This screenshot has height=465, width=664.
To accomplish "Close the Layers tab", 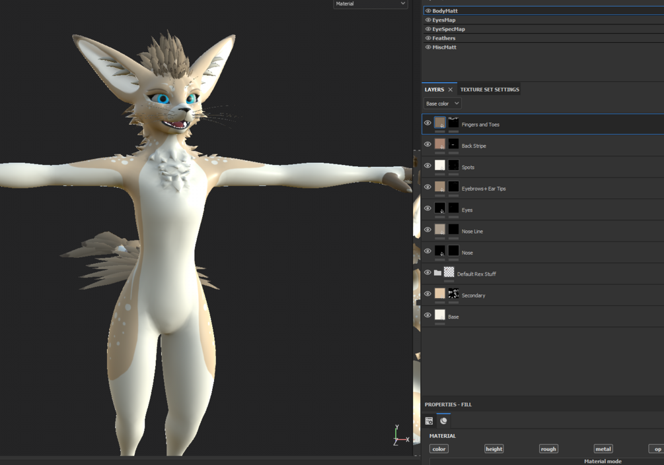I will [x=450, y=90].
